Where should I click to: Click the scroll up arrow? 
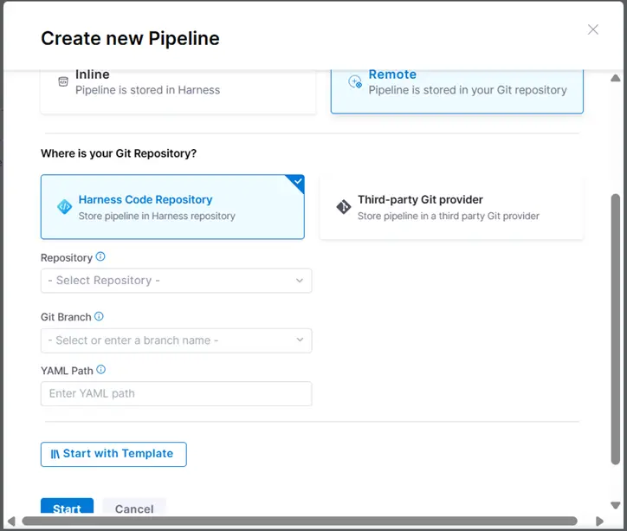tap(616, 78)
